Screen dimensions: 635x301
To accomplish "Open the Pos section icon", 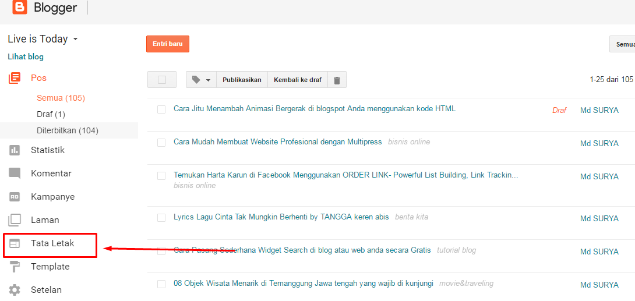I will [x=15, y=78].
